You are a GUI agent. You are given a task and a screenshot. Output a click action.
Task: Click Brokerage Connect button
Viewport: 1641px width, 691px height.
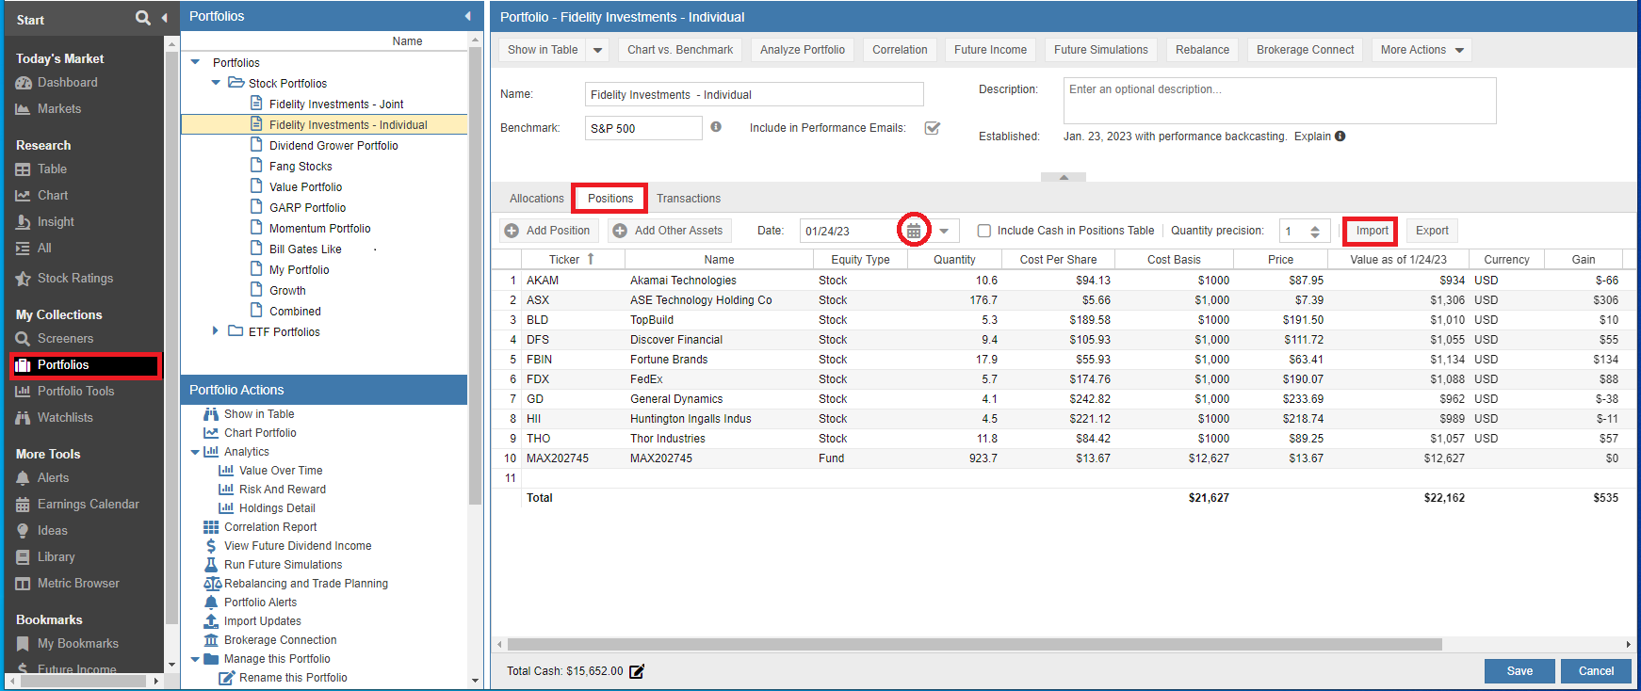(1305, 50)
